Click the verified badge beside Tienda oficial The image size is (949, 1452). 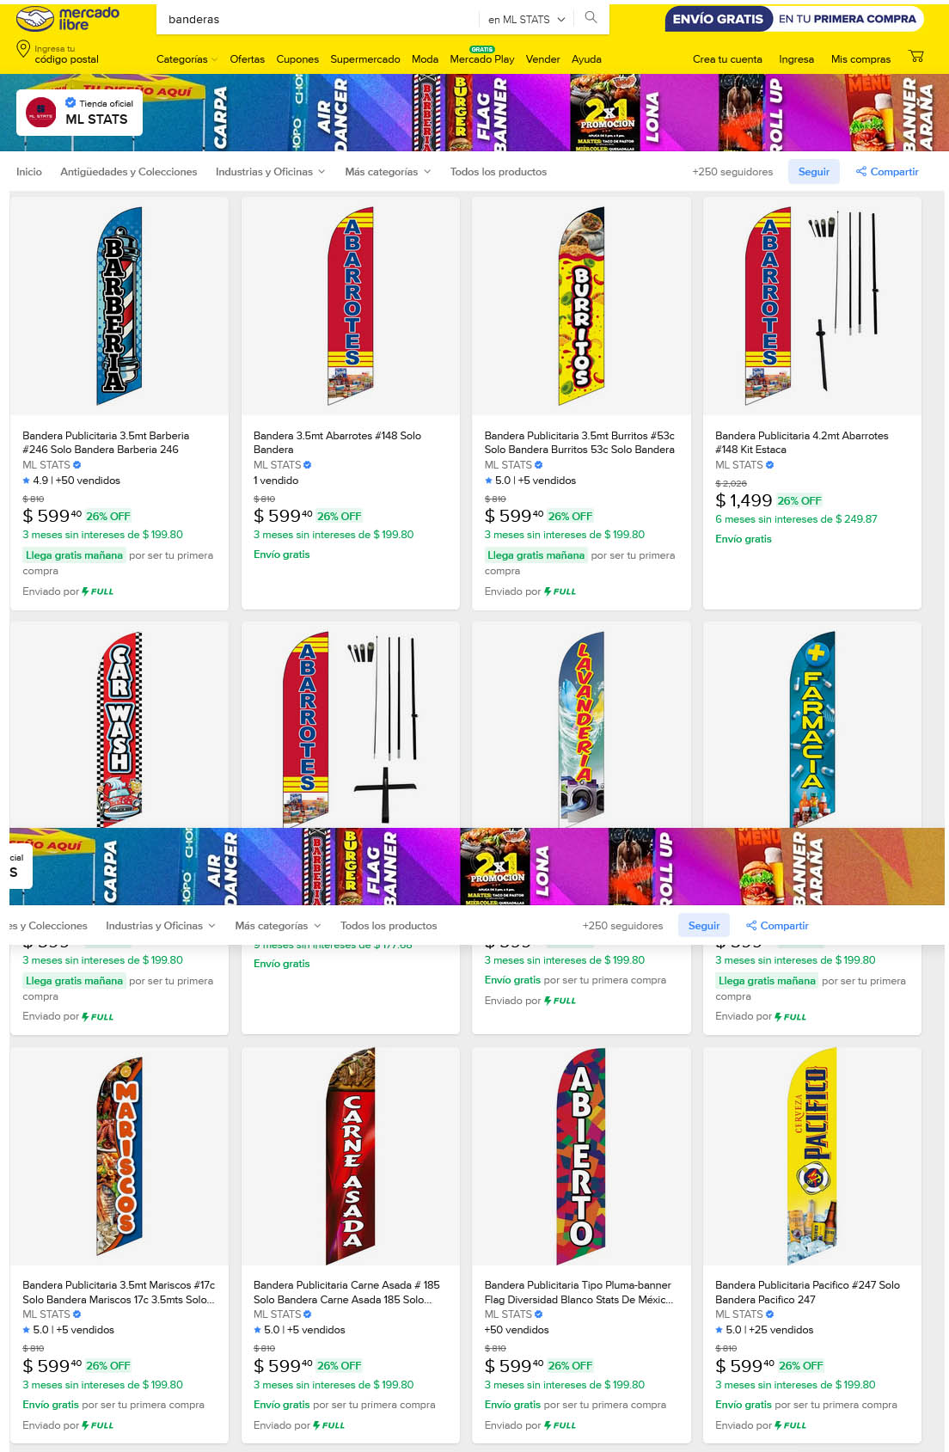[x=70, y=102]
